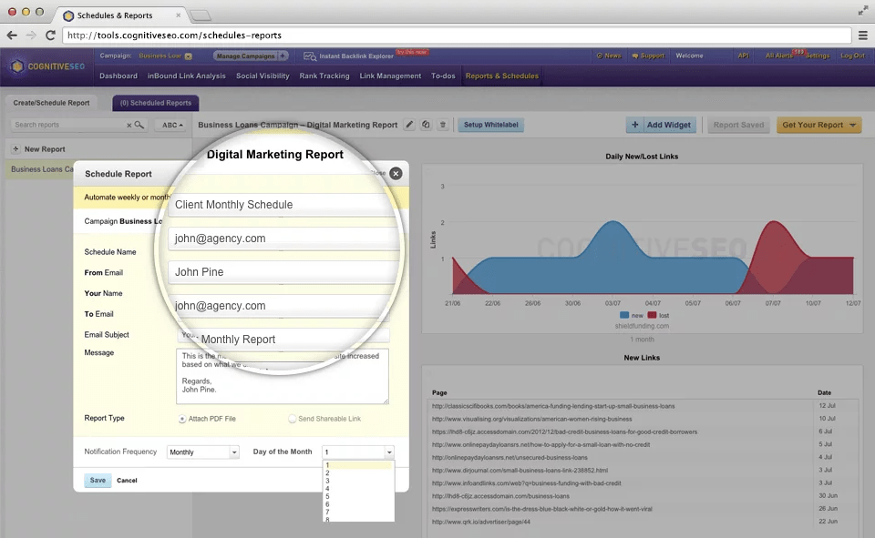Image resolution: width=875 pixels, height=538 pixels.
Task: Open the Chrome hamburger menu
Action: [863, 36]
